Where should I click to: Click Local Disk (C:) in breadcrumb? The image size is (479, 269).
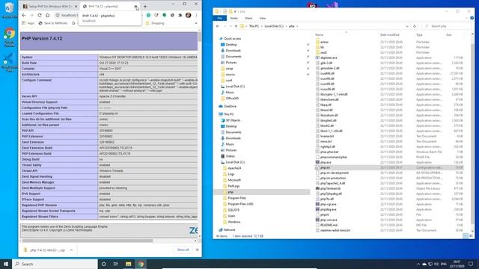click(274, 26)
